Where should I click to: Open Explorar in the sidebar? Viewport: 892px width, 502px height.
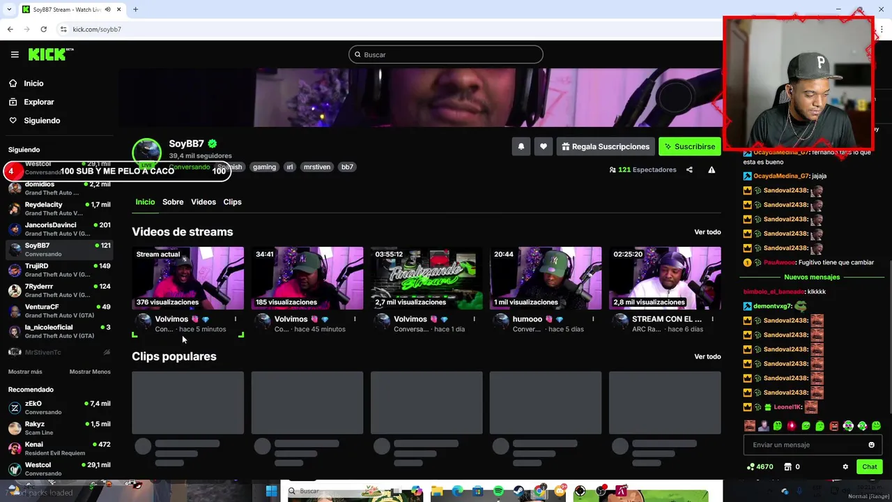[38, 102]
